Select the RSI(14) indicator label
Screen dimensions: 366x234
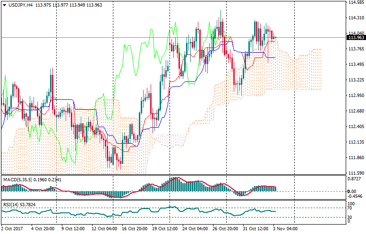[9, 205]
